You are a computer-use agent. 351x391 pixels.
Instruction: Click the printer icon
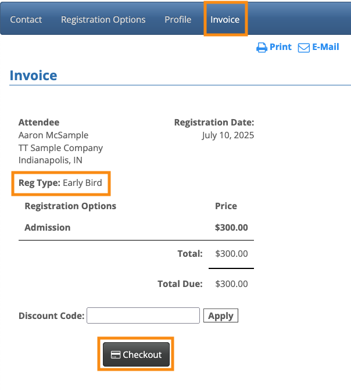[262, 48]
